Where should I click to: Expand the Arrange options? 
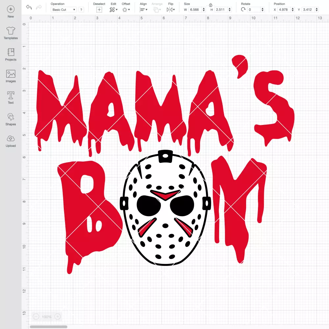click(x=157, y=10)
